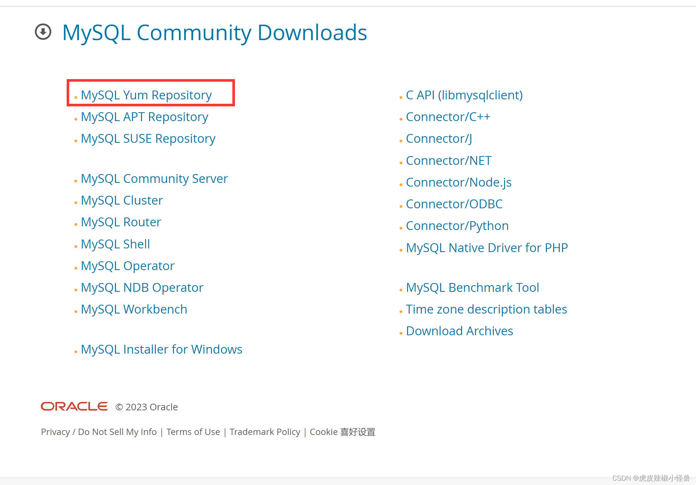Viewport: 696px width, 485px height.
Task: Go to MySQL Workbench downloads
Action: click(134, 309)
